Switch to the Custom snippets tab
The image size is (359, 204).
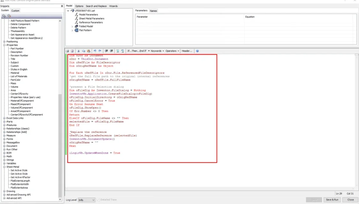[15, 11]
